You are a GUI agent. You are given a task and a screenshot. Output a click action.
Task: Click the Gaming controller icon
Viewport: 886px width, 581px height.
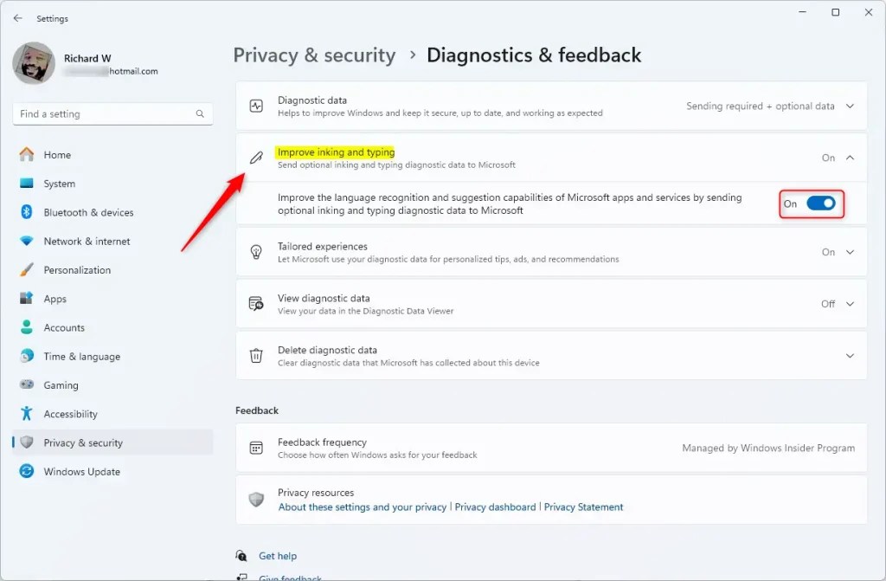(27, 385)
